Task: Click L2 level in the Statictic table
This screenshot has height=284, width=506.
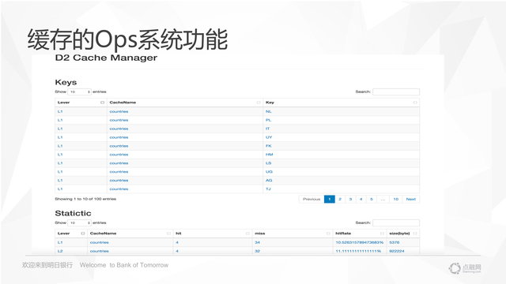Action: (x=60, y=251)
